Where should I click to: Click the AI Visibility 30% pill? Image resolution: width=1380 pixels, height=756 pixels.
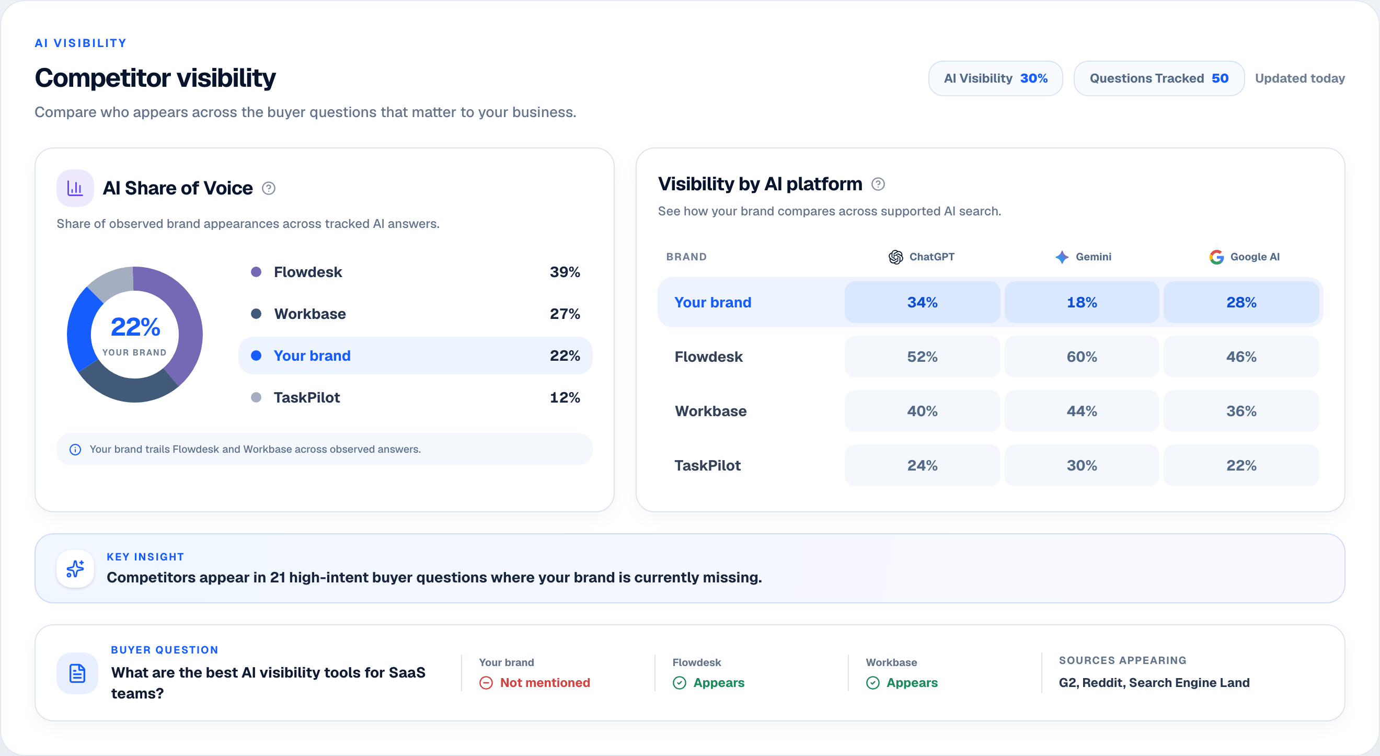pos(995,79)
